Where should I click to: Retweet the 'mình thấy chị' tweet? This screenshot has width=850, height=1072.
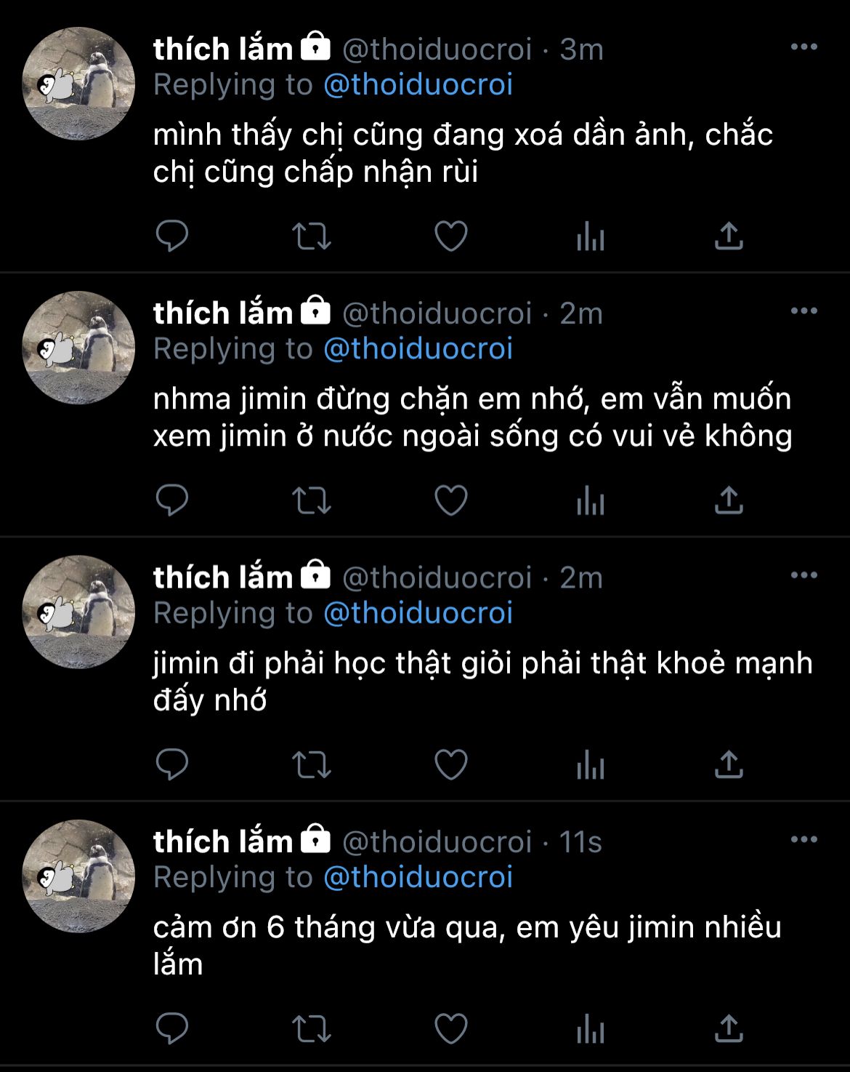[x=311, y=236]
